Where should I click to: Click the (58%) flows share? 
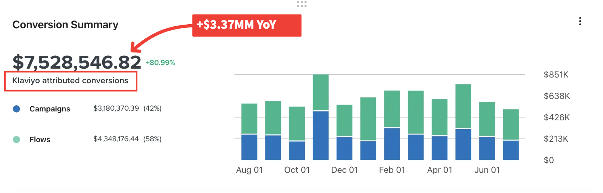pyautogui.click(x=152, y=139)
